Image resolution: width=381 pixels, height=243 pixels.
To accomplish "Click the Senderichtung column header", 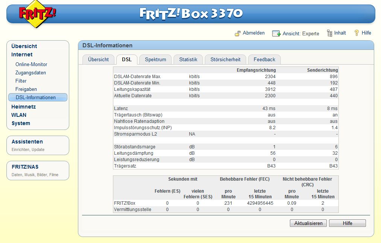I will [322, 70].
